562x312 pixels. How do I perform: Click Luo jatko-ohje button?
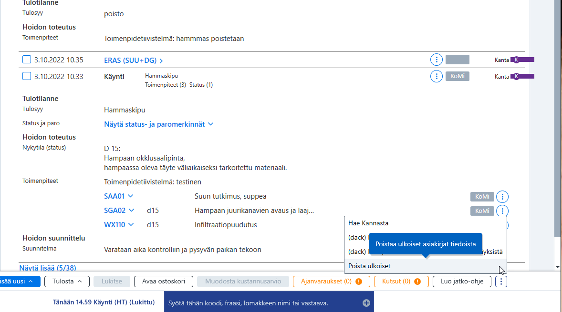(462, 282)
